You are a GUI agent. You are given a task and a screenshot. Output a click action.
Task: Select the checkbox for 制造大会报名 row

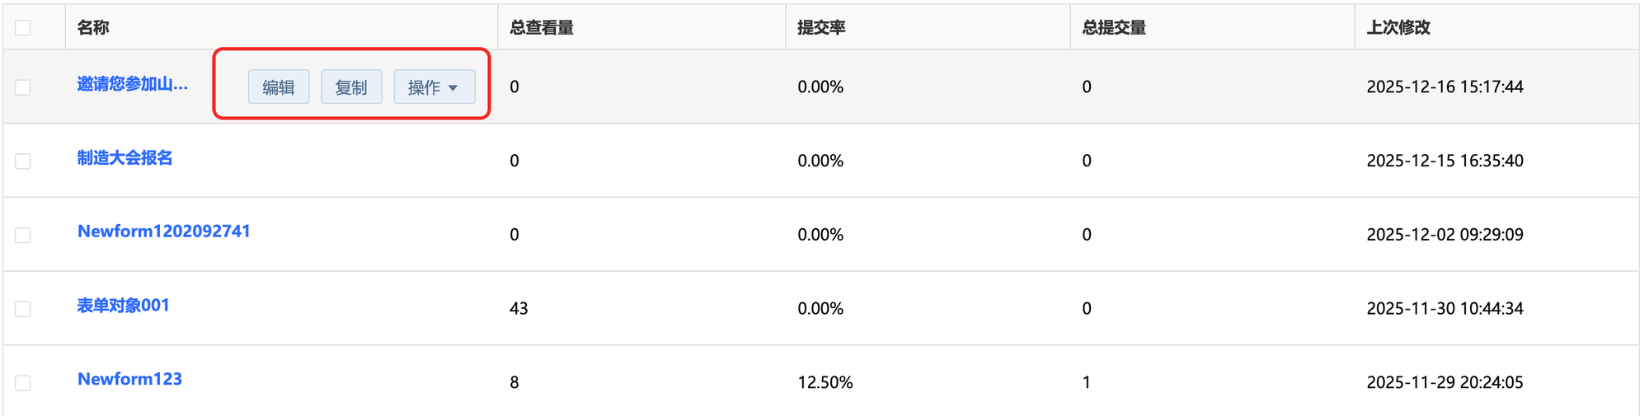coord(23,161)
